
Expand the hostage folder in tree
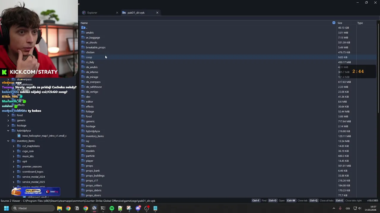[x=8, y=125]
